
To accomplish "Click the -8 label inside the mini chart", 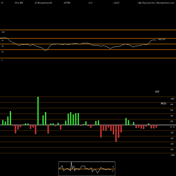I will tap(113, 167).
